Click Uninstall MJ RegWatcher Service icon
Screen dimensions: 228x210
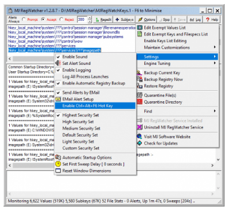[140, 127]
